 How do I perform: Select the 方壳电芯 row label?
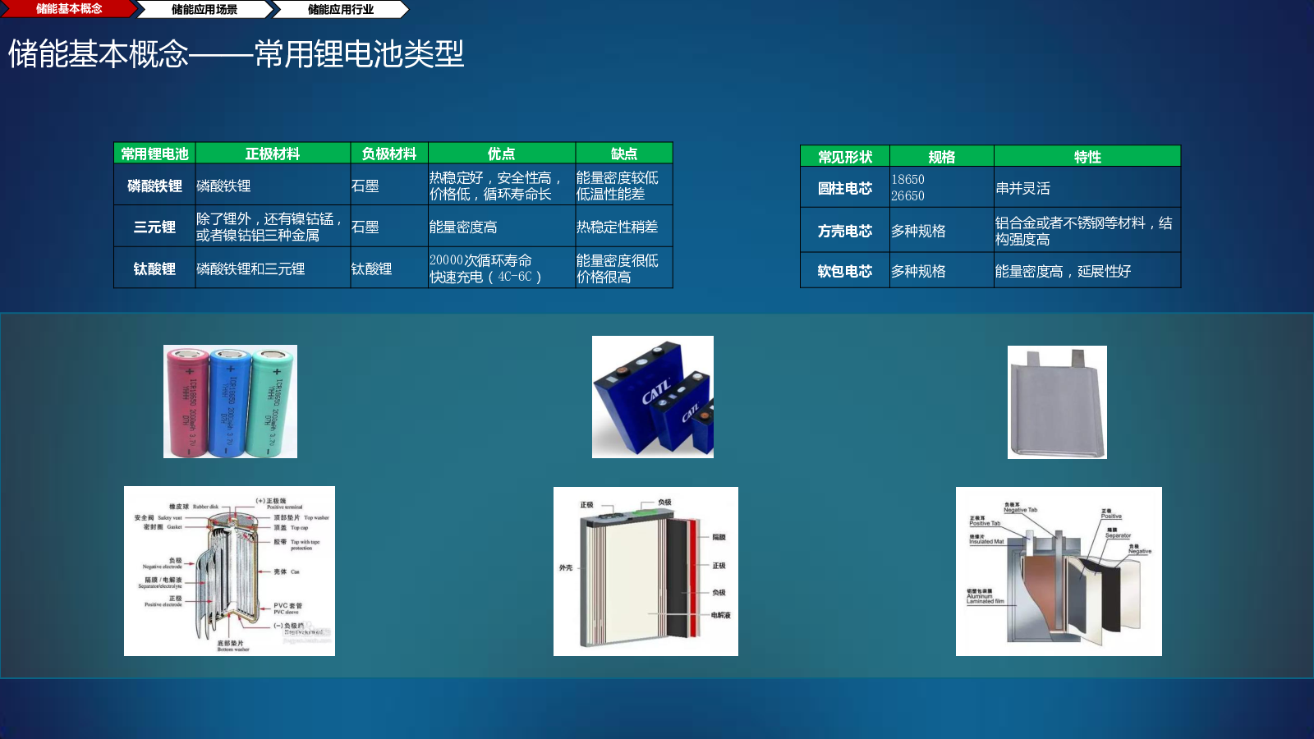point(845,231)
